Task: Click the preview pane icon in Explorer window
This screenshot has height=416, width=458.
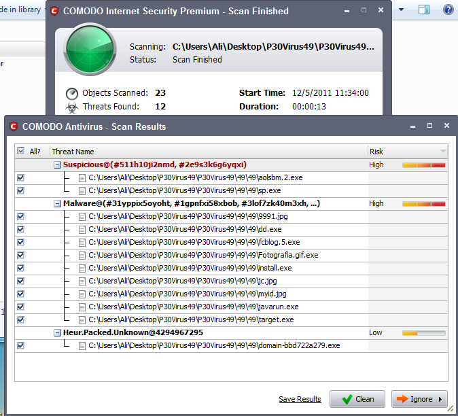Action: 424,10
